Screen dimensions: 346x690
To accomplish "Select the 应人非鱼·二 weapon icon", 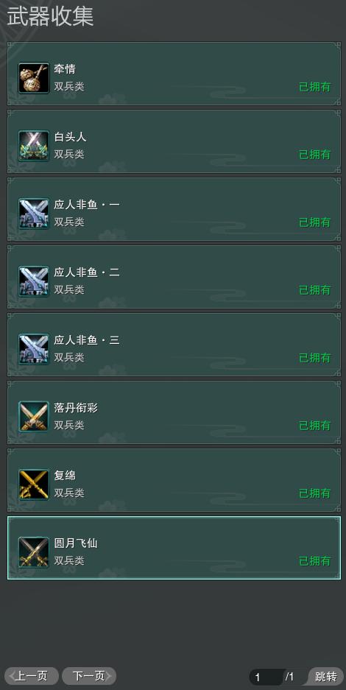I will (x=34, y=281).
